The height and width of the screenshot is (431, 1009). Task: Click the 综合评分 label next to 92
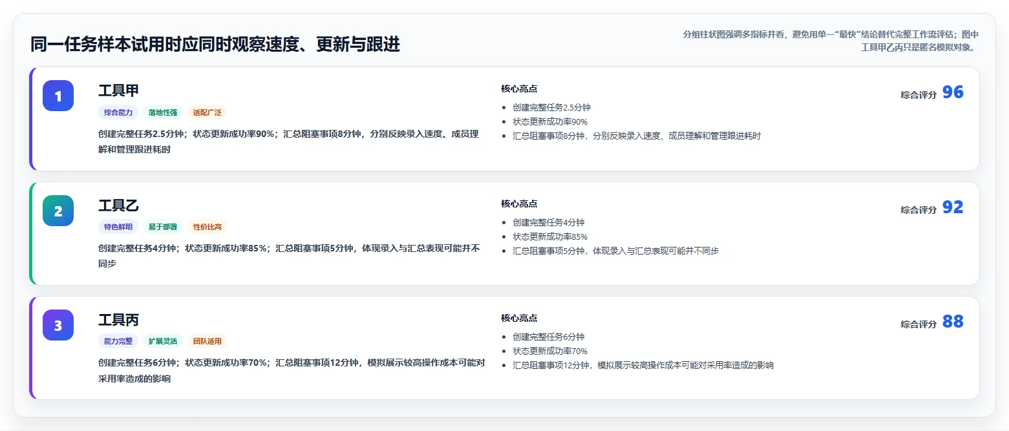click(x=919, y=210)
